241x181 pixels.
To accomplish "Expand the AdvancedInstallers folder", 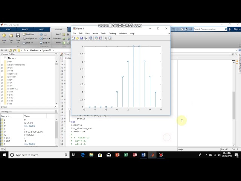I will [2, 65].
